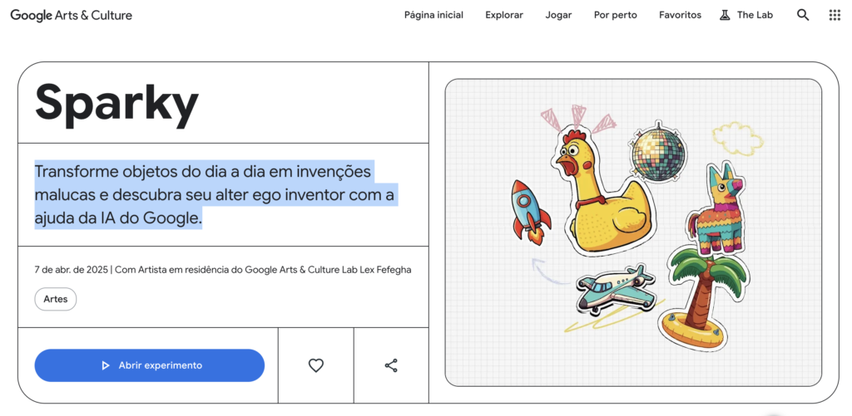Image resolution: width=852 pixels, height=416 pixels.
Task: Click the airplane sticker
Action: tap(616, 290)
